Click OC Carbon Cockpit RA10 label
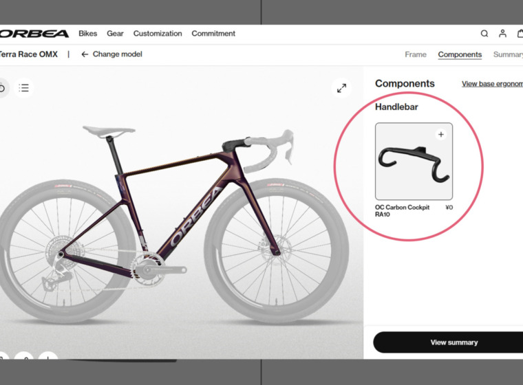The height and width of the screenshot is (385, 523). click(403, 210)
